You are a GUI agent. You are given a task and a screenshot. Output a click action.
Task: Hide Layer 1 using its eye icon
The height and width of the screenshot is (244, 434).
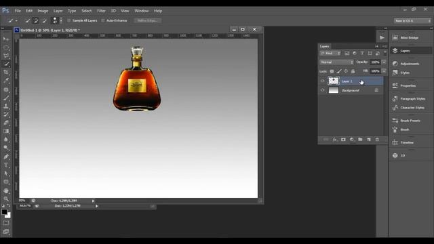[x=323, y=81]
